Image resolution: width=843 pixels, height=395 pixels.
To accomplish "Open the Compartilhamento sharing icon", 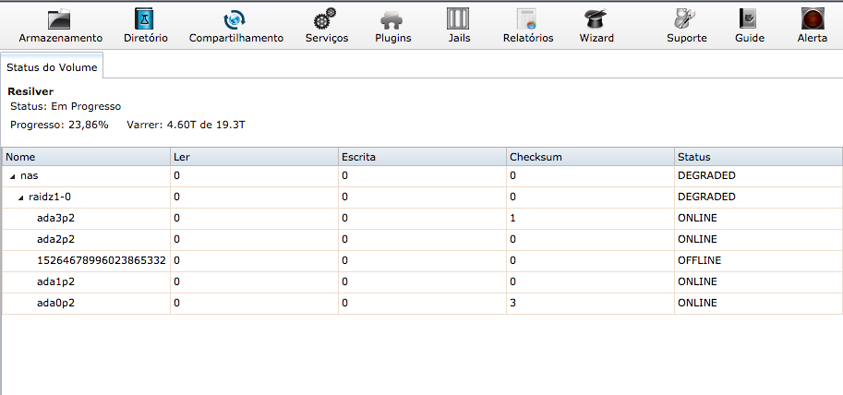I will coord(235,19).
